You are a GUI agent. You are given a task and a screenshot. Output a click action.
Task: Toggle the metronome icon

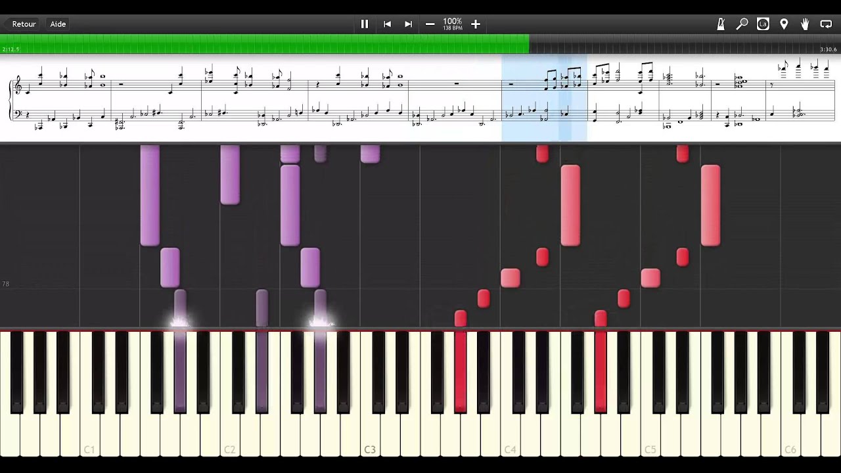point(721,24)
